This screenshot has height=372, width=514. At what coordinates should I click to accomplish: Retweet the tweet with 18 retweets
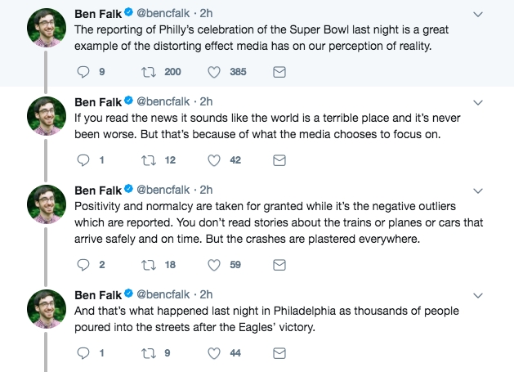[149, 265]
